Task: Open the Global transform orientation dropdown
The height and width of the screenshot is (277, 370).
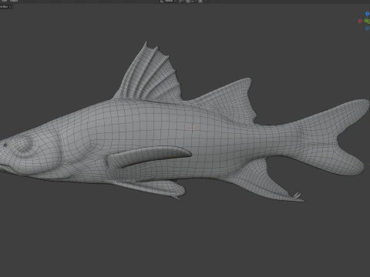Action: (169, 1)
